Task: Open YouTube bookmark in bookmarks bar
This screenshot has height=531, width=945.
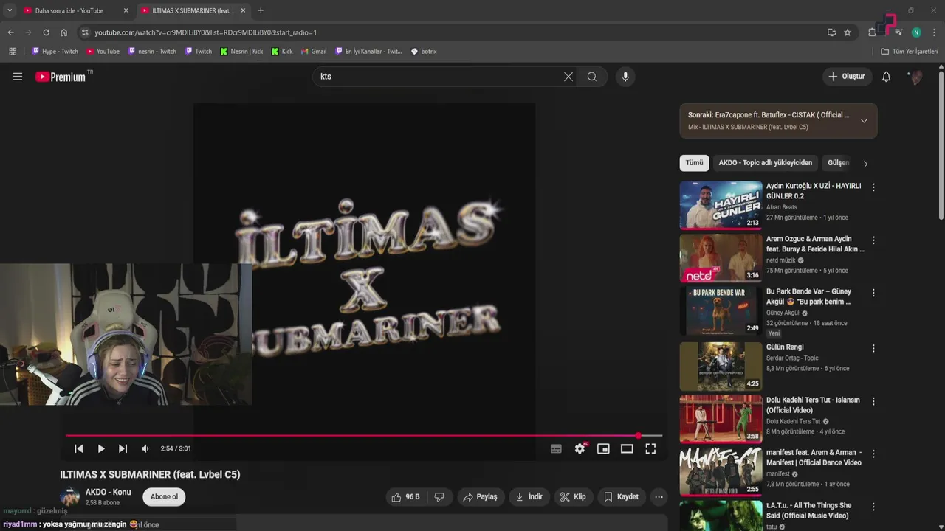Action: [x=103, y=52]
